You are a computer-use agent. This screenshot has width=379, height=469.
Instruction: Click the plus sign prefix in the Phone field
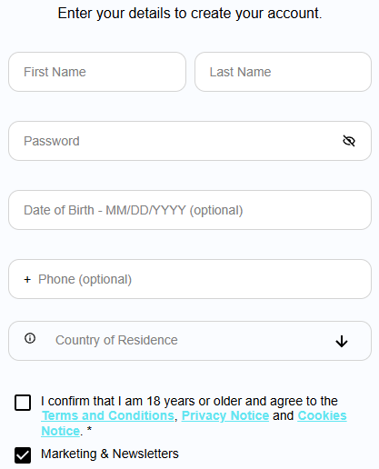[27, 279]
